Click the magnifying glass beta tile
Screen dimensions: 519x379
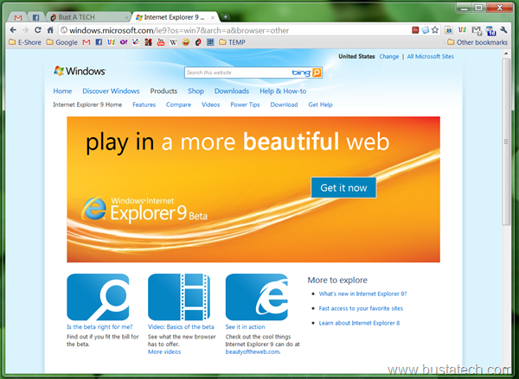(98, 297)
